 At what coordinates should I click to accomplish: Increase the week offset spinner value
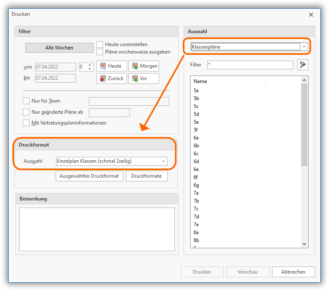tap(90, 65)
